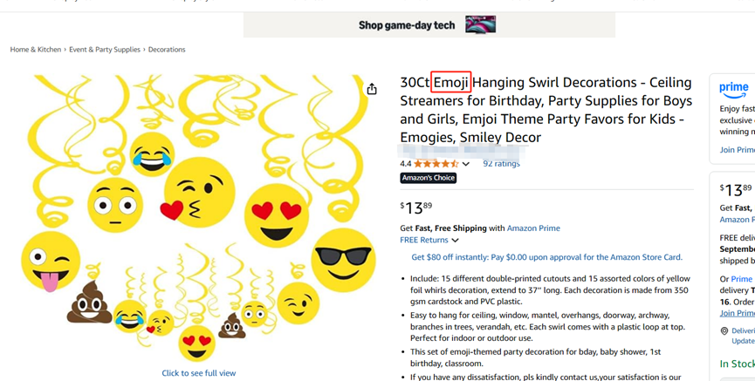Click the game-day tech TV image
This screenshot has width=755, height=381.
point(480,25)
